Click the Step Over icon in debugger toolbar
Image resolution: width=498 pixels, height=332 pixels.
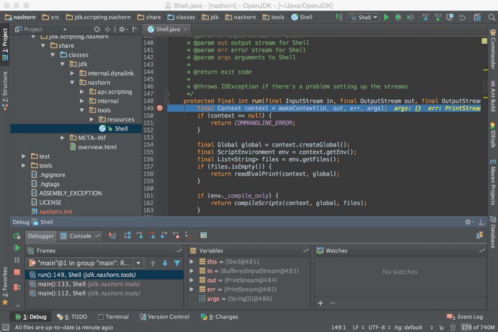[128, 235]
